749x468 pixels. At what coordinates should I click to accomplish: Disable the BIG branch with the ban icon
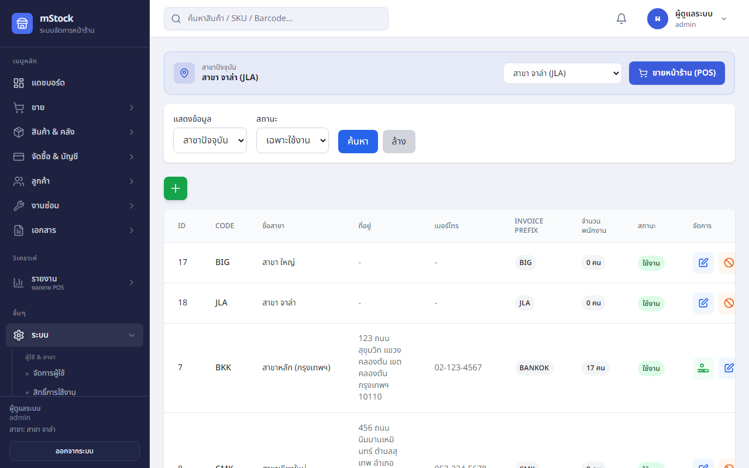coord(728,263)
